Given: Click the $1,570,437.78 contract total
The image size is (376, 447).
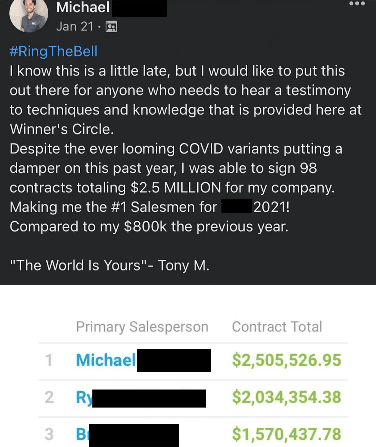Looking at the screenshot, I should point(286,434).
